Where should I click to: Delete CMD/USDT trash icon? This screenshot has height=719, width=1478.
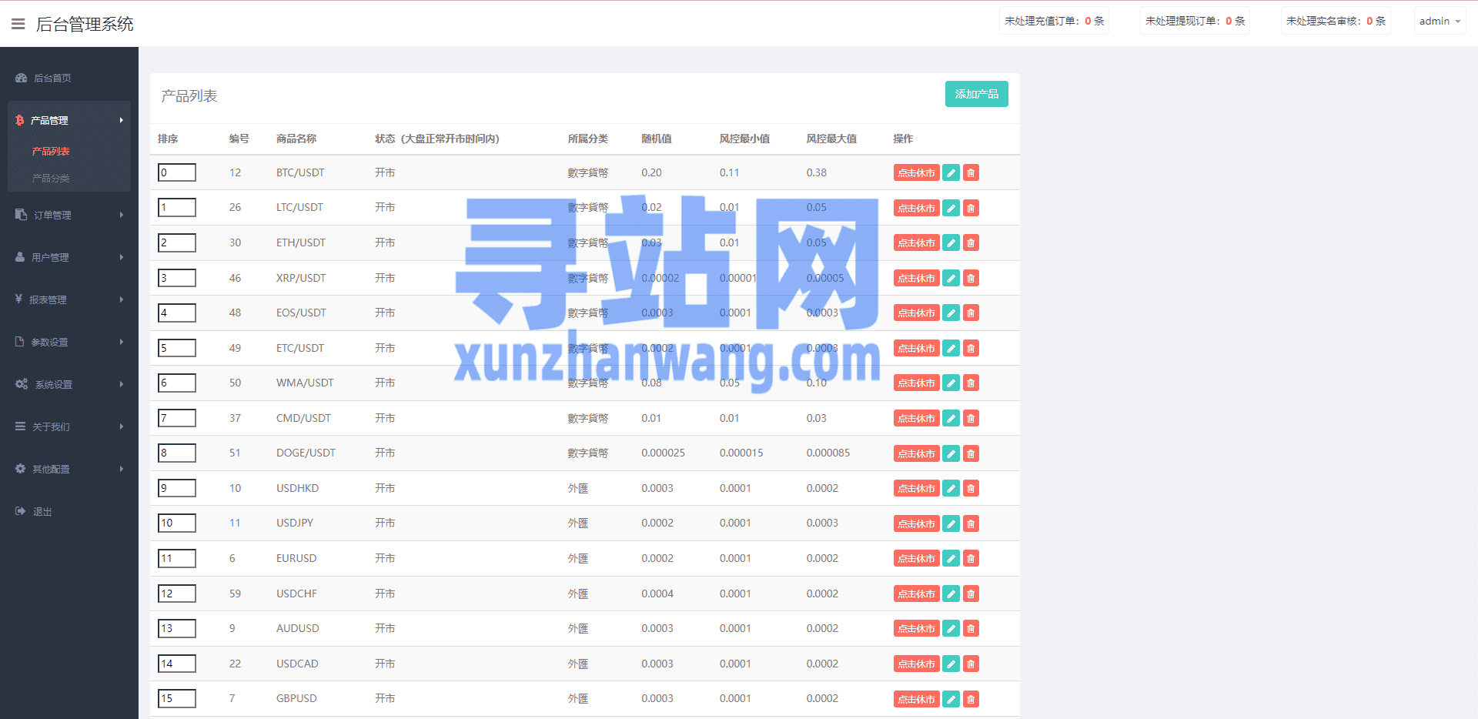pyautogui.click(x=971, y=419)
